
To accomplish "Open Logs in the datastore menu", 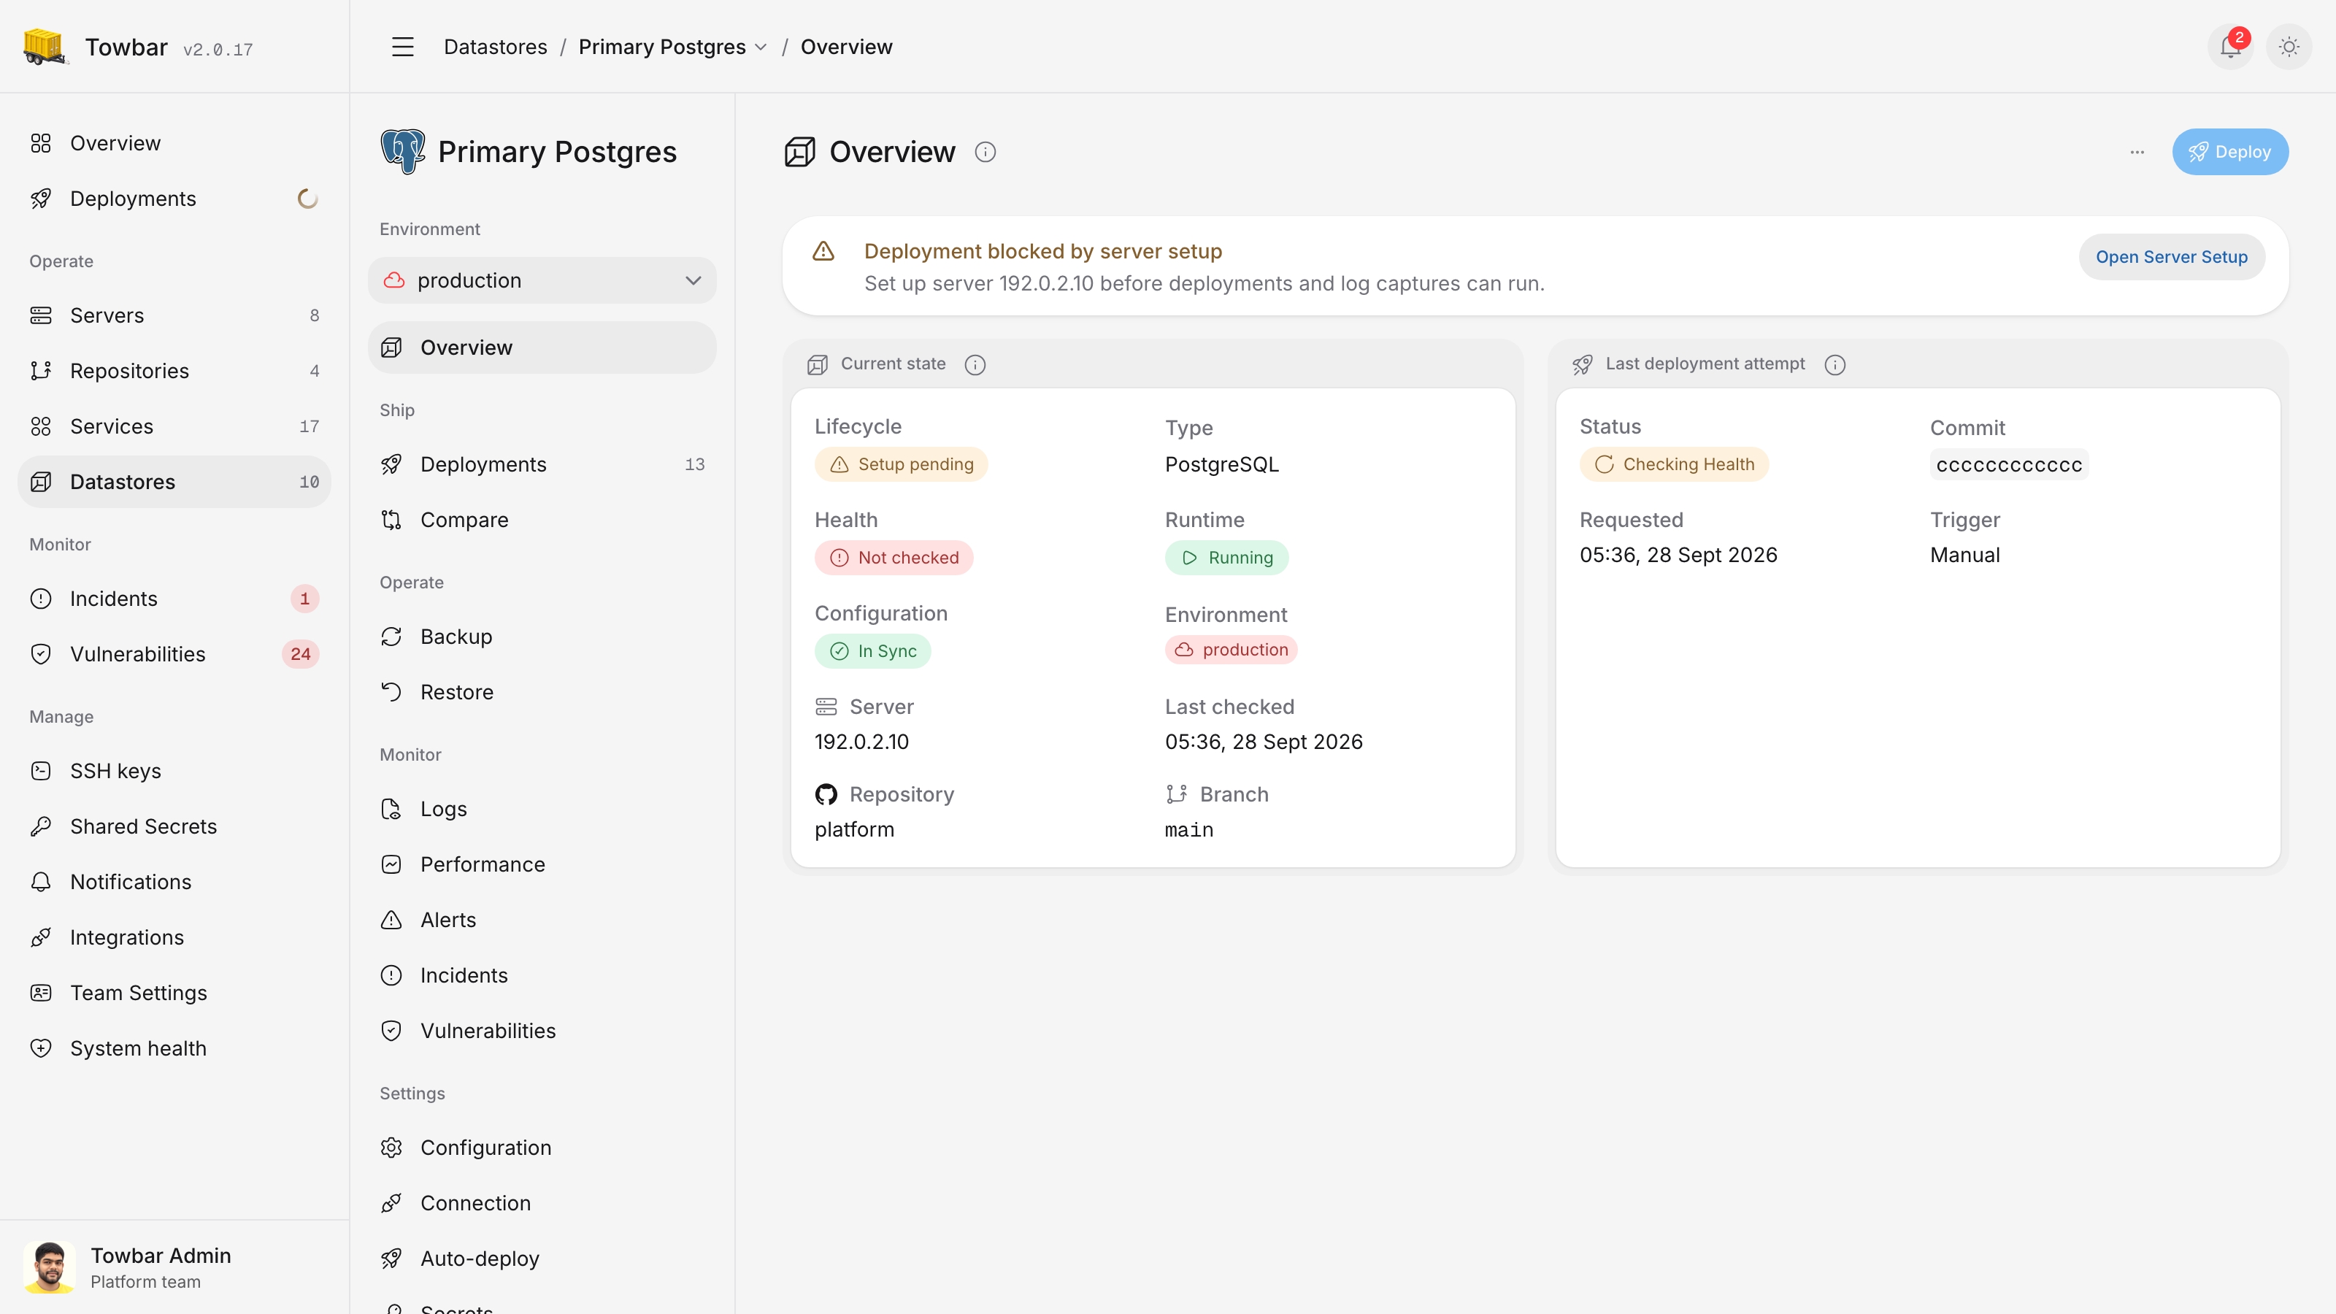I will [542, 809].
